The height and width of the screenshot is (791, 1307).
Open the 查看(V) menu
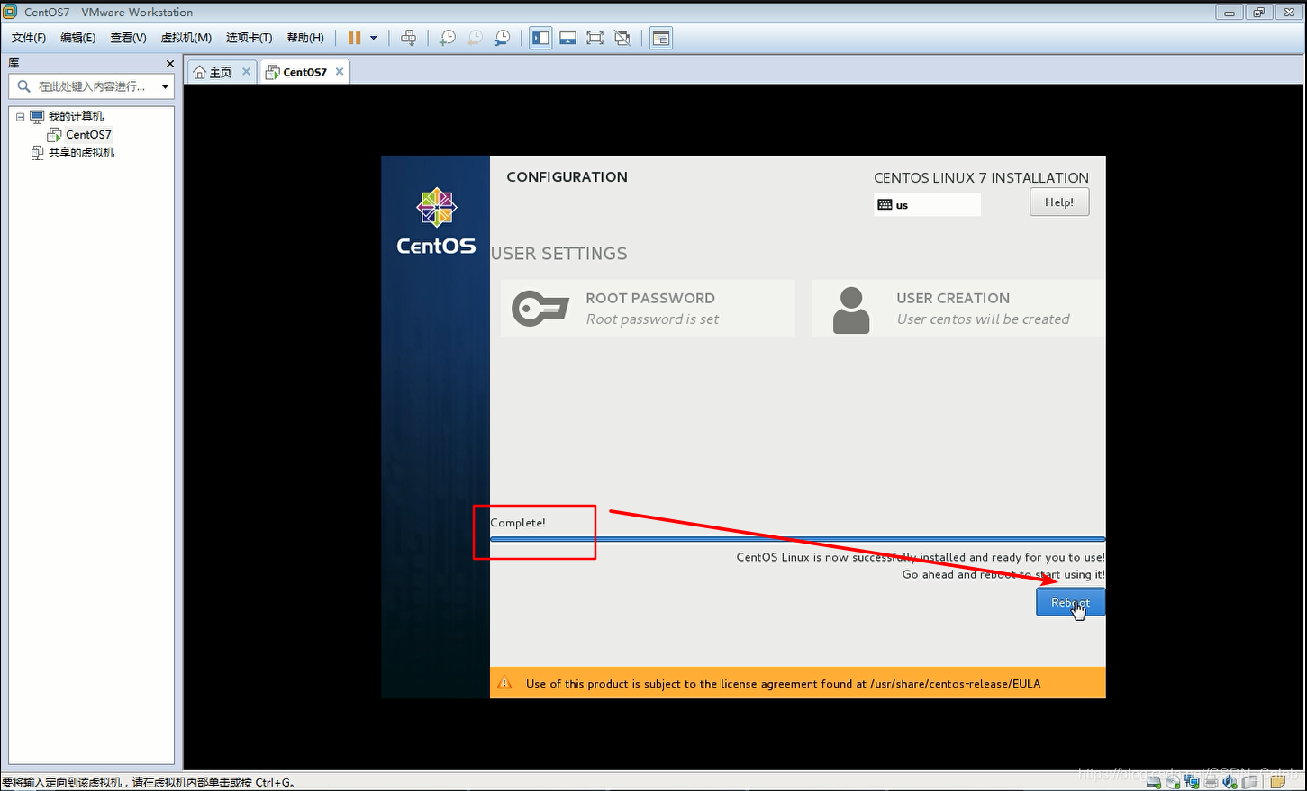(x=128, y=38)
